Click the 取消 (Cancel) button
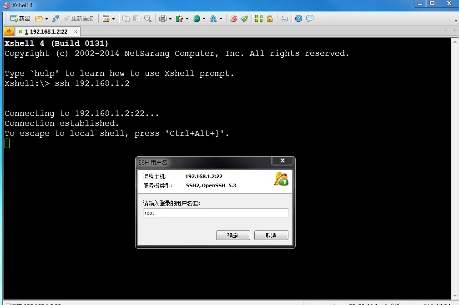The width and height of the screenshot is (459, 305). click(x=271, y=235)
